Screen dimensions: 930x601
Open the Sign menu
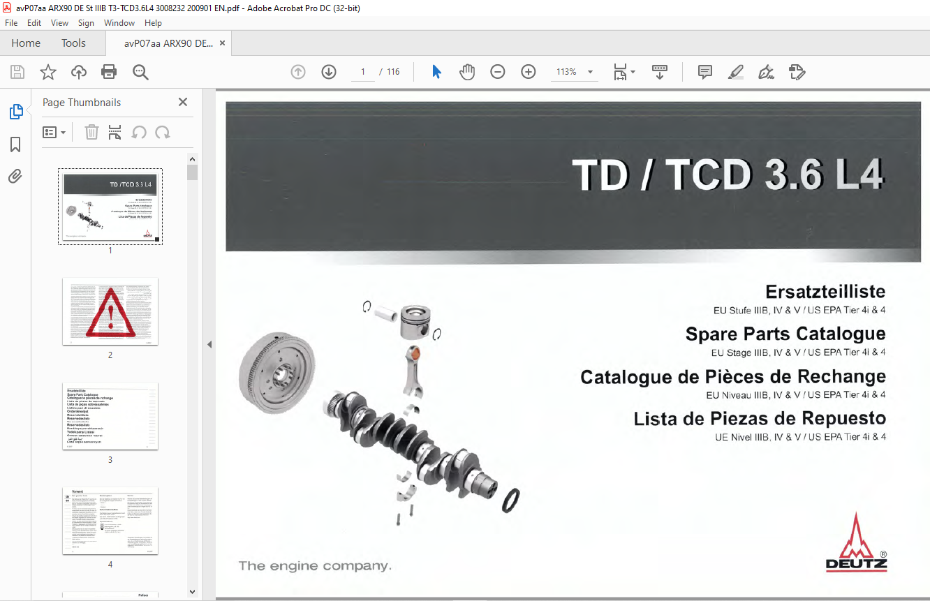pos(86,23)
